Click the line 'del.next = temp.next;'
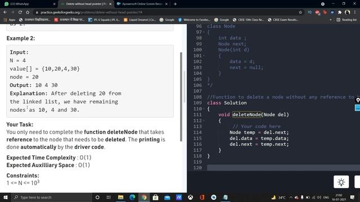360x202 pixels. (259, 144)
